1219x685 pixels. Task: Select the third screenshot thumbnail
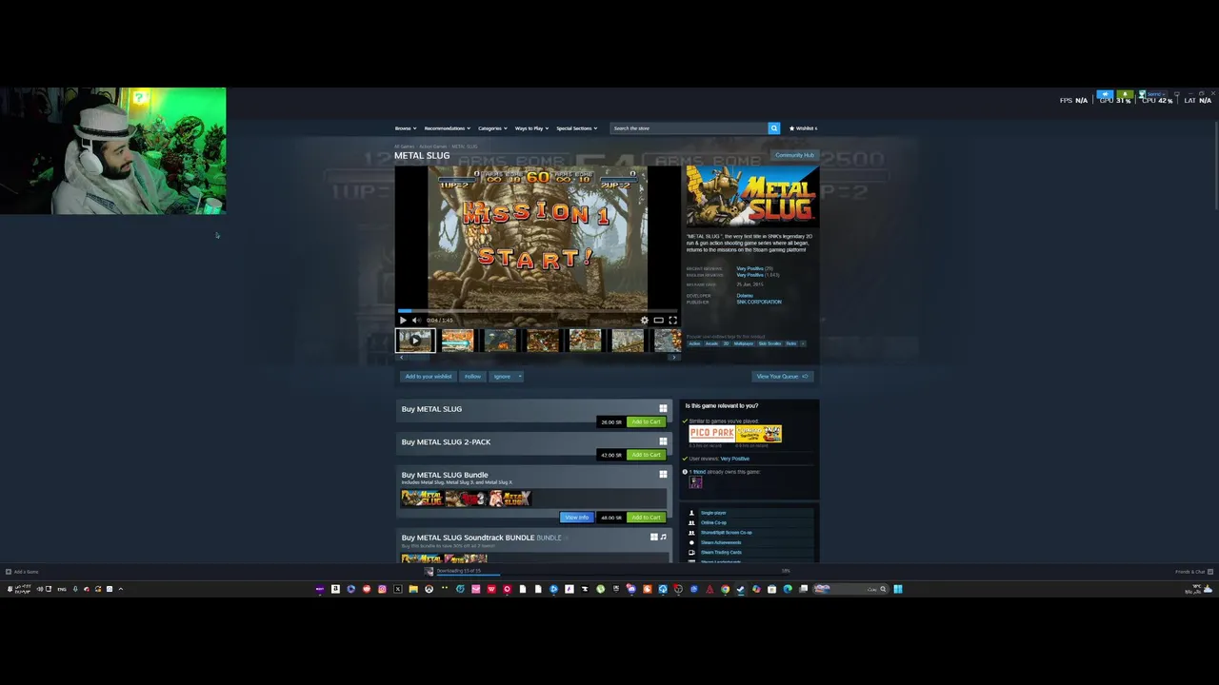(500, 340)
